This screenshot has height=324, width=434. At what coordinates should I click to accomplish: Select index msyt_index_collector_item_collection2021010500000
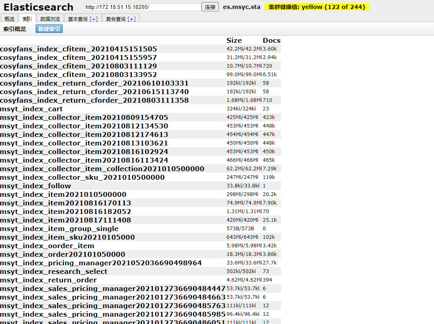pos(102,169)
